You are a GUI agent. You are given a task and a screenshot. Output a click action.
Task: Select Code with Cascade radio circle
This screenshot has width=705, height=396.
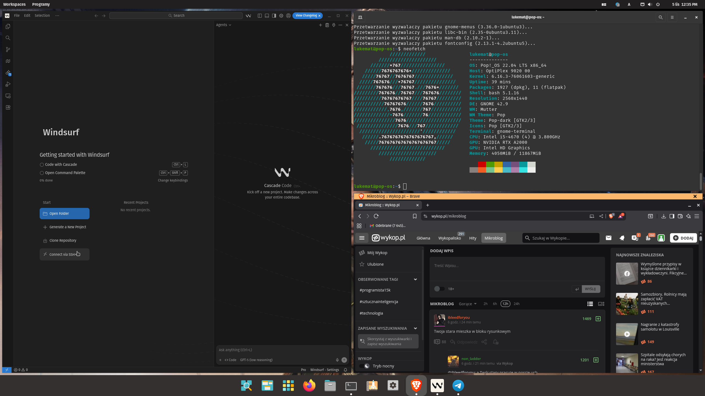point(42,165)
